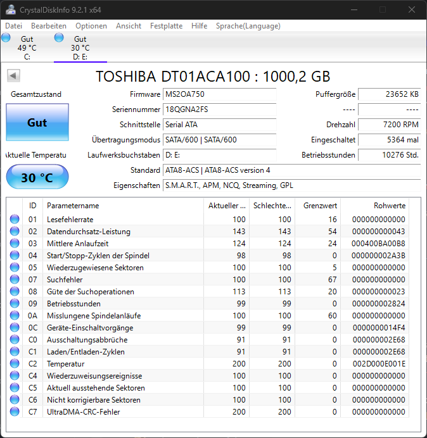
Task: Open the Ansicht menu
Action: click(129, 26)
